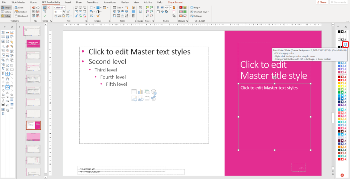The width and height of the screenshot is (350, 179).
Task: Align text right in Text group
Action: click(x=85, y=8)
